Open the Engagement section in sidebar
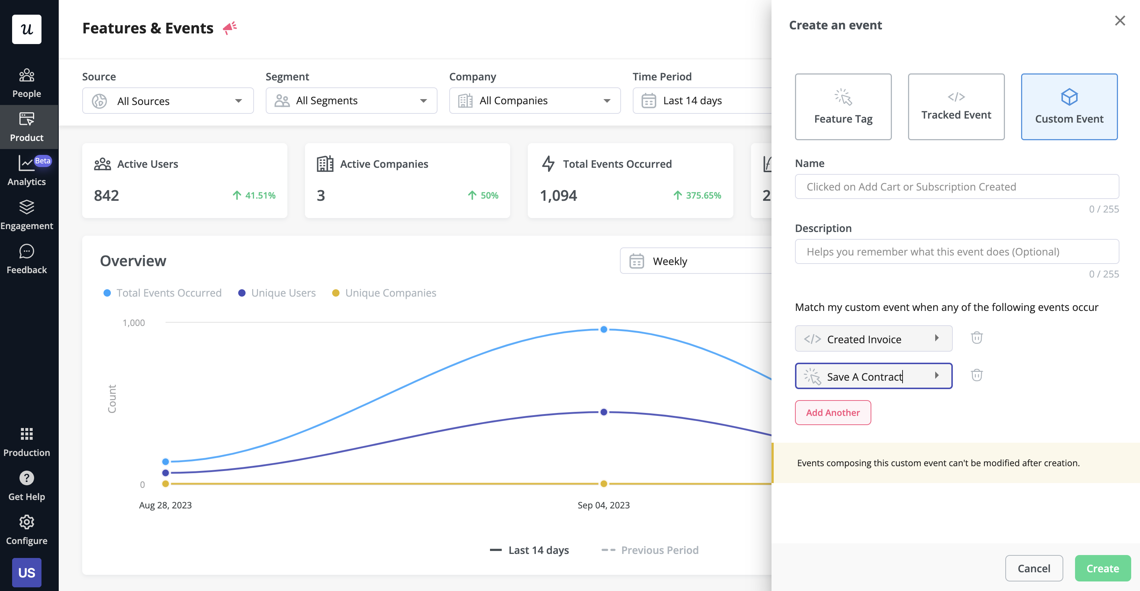1140x591 pixels. point(26,215)
